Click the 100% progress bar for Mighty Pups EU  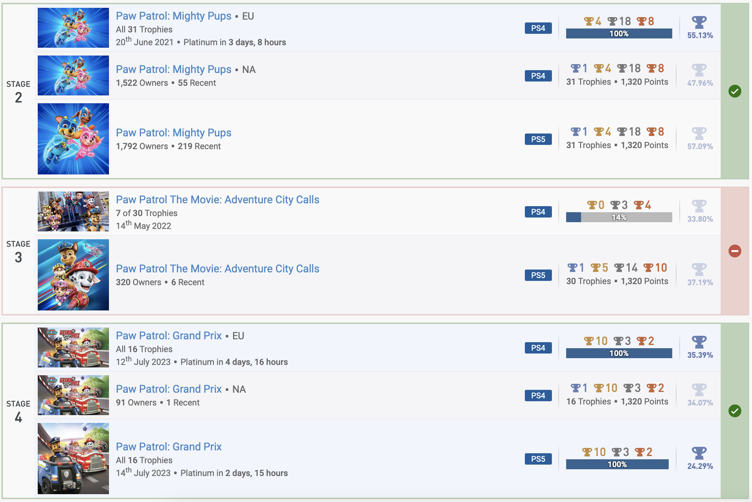pos(619,33)
